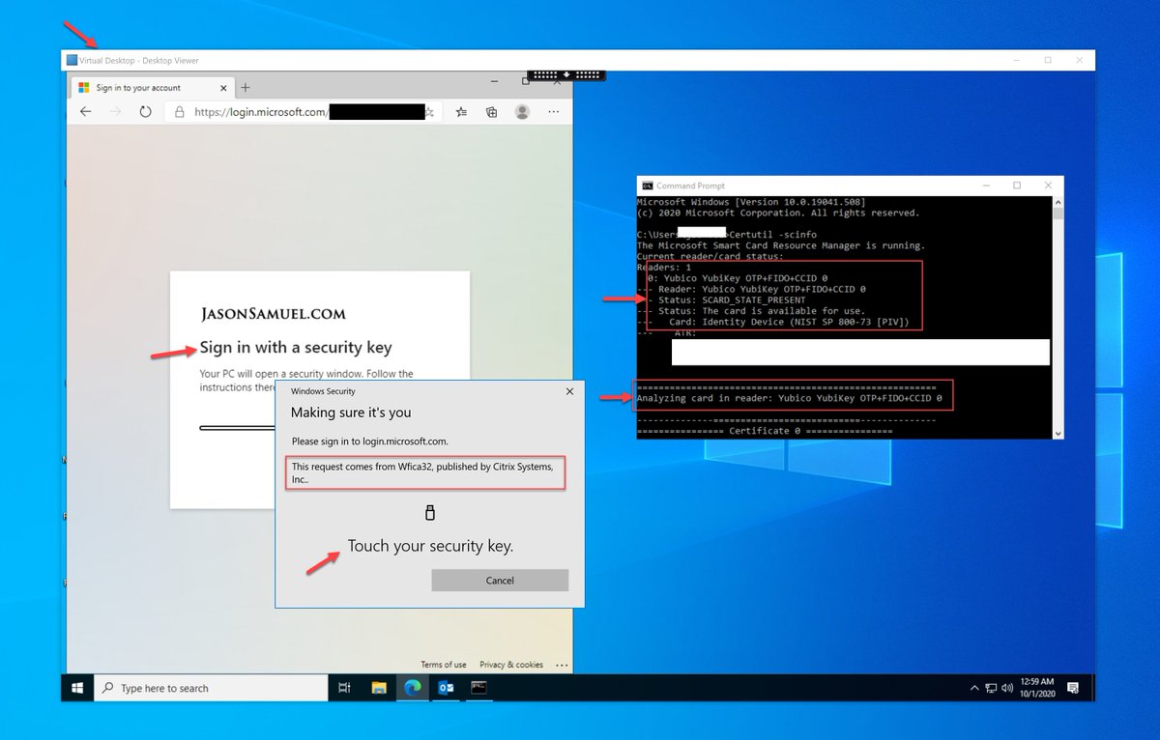Expand hidden system tray icons
Screen dimensions: 1160x740
coord(974,687)
